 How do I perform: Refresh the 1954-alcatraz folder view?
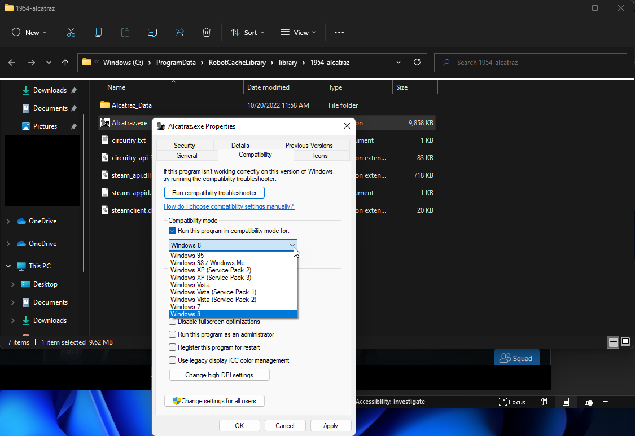(417, 63)
